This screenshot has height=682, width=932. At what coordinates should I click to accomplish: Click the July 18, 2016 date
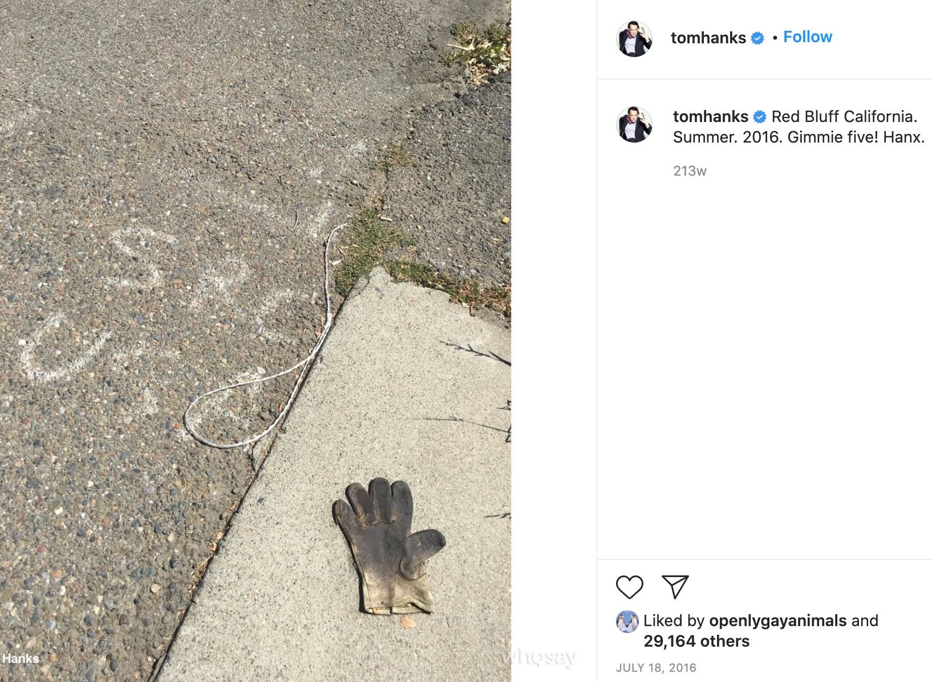pyautogui.click(x=656, y=668)
